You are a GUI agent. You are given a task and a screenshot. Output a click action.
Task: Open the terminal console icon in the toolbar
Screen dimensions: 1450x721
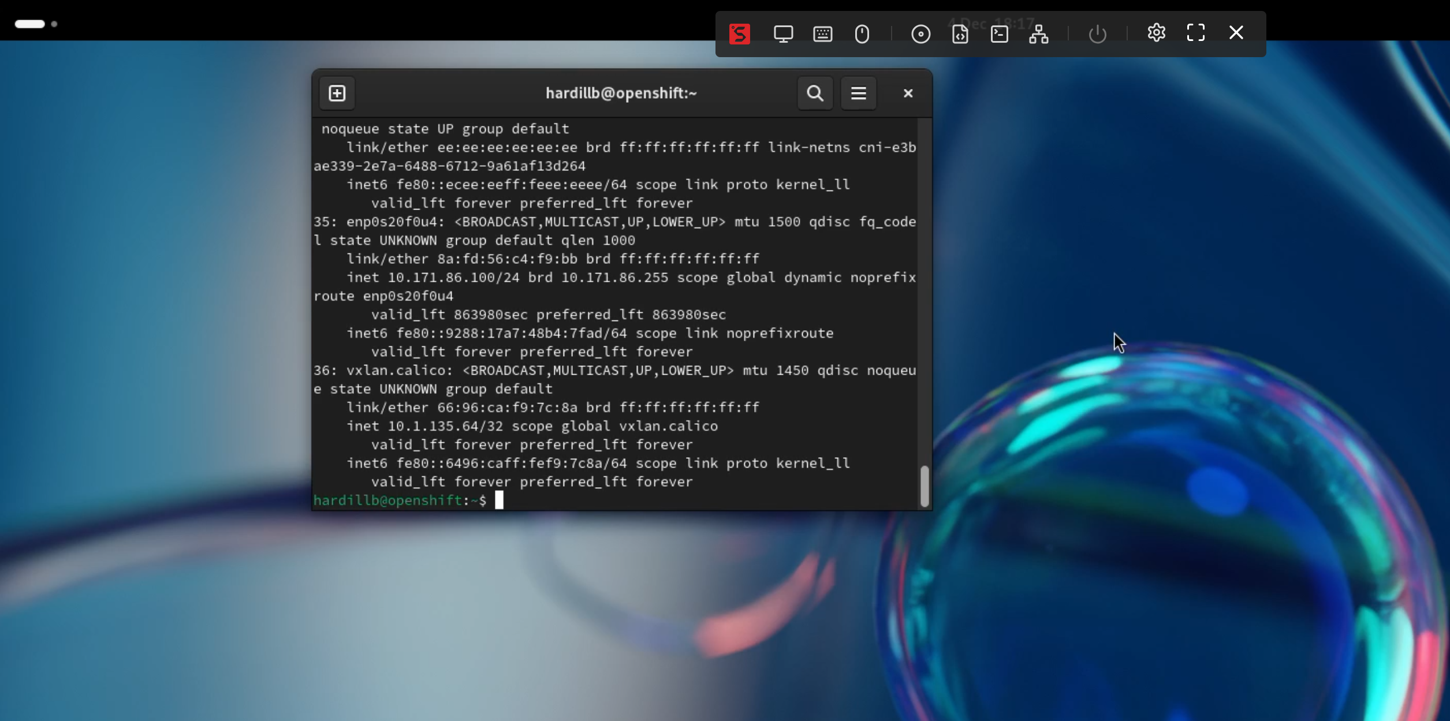coord(999,33)
